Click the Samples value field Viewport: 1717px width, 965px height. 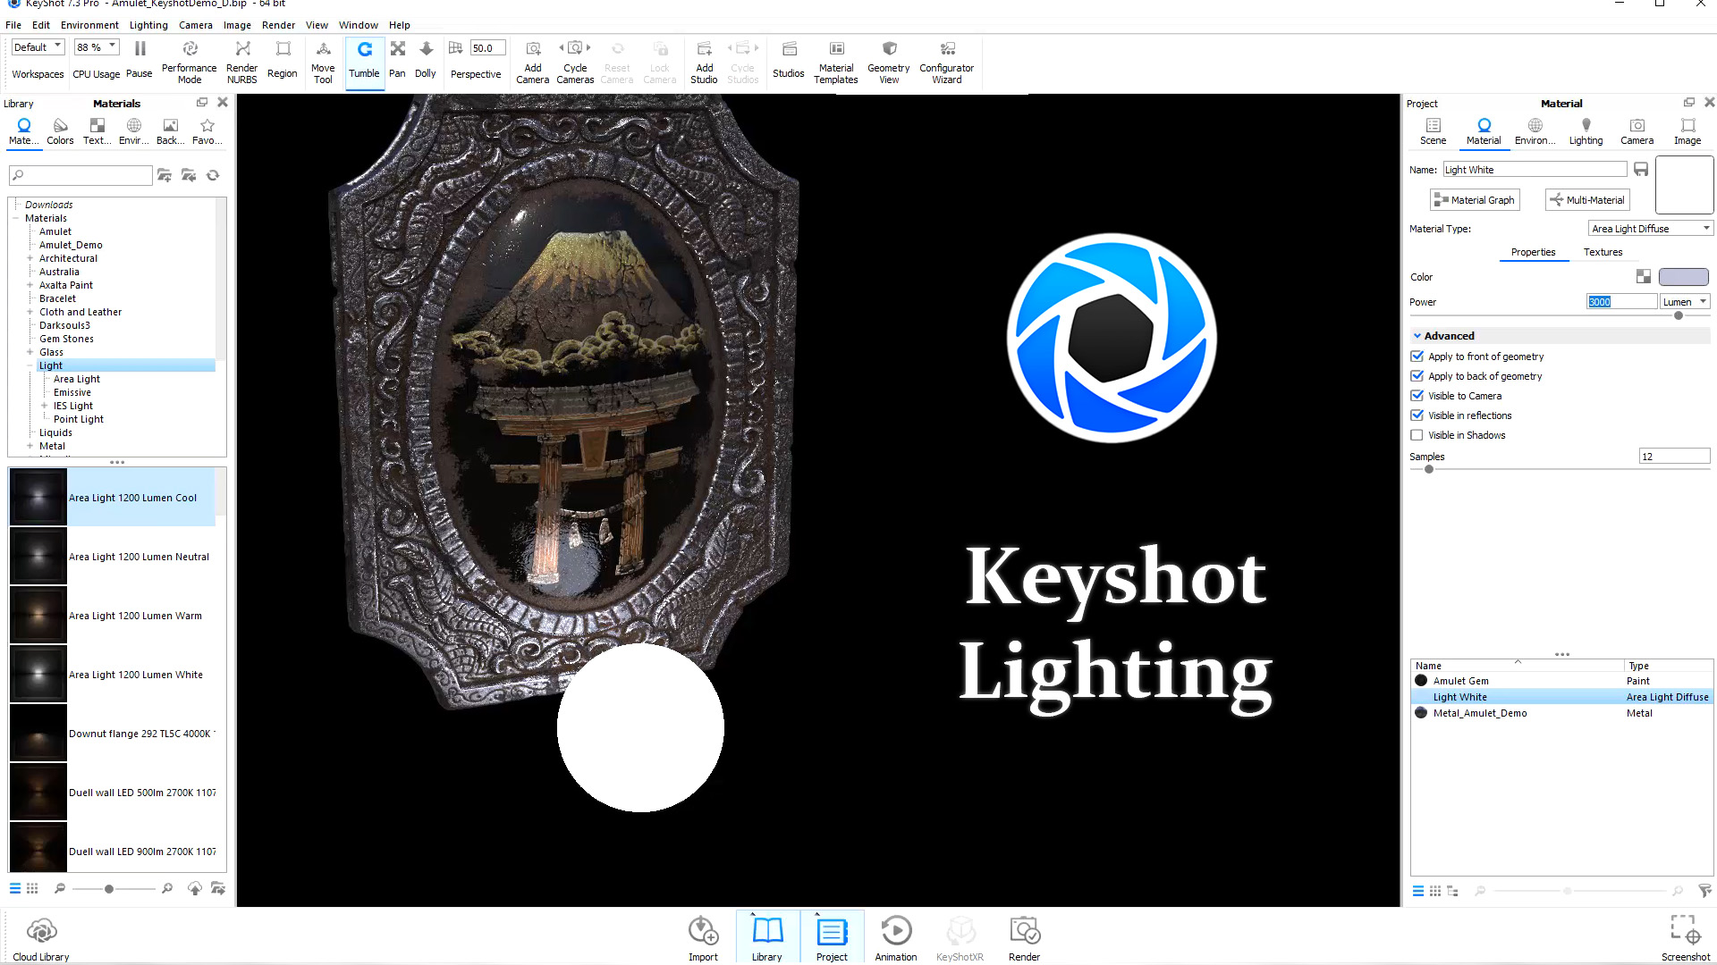[1674, 457]
